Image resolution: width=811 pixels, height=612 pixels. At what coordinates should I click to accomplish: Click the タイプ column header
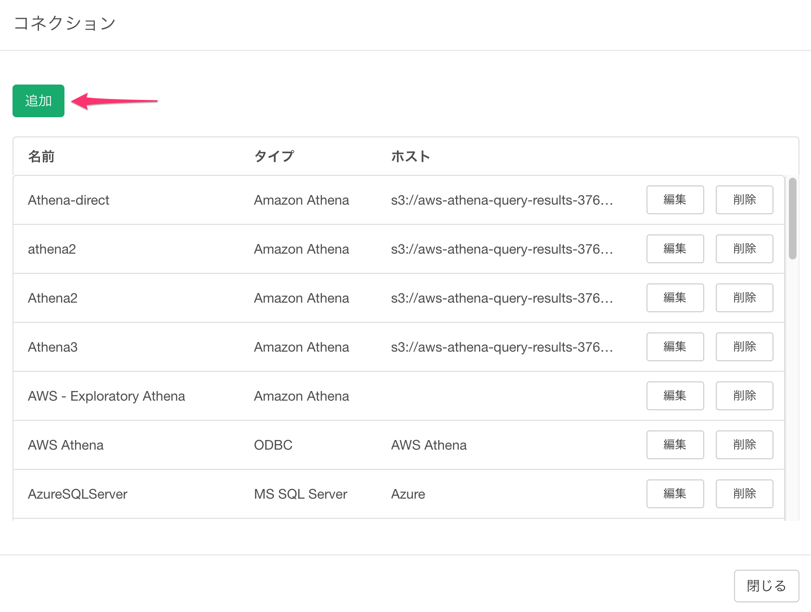click(x=274, y=157)
